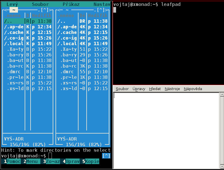Image resolution: width=224 pixels, height=170 pixels.
Task: Click the left panel ~ path label
Action: click(x=14, y=10)
